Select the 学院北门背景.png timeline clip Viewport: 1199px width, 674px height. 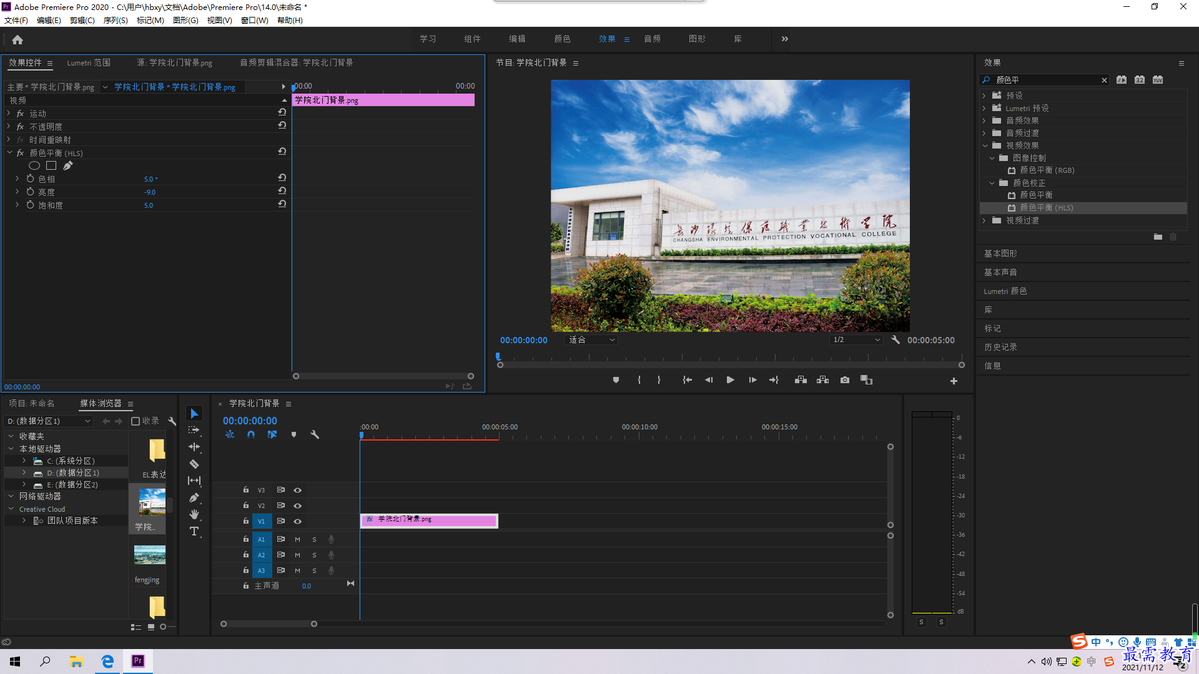(429, 520)
